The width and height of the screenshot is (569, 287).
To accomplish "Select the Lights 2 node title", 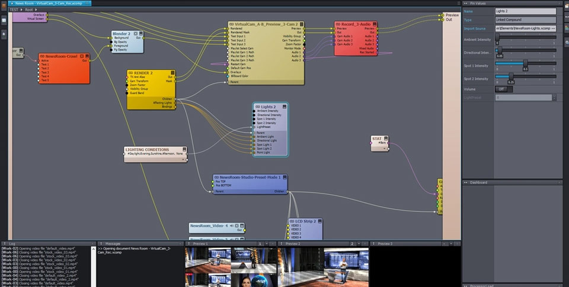I will 268,107.
